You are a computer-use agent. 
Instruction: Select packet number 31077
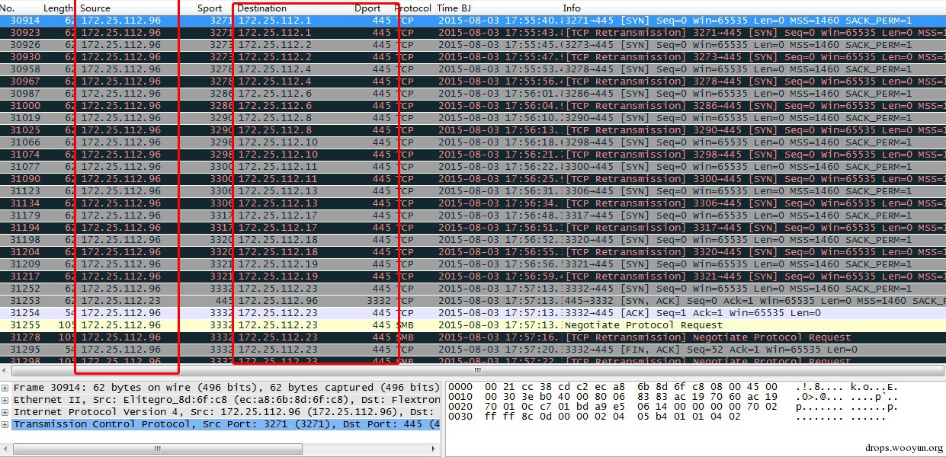click(x=473, y=167)
